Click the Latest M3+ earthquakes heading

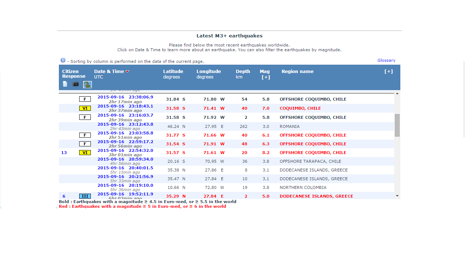[230, 36]
